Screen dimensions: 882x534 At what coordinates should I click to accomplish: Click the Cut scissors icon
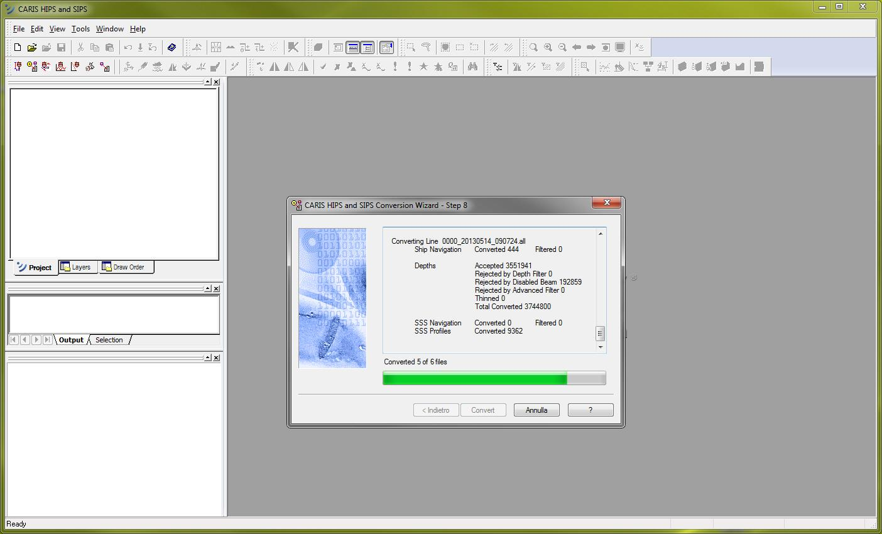coord(80,47)
